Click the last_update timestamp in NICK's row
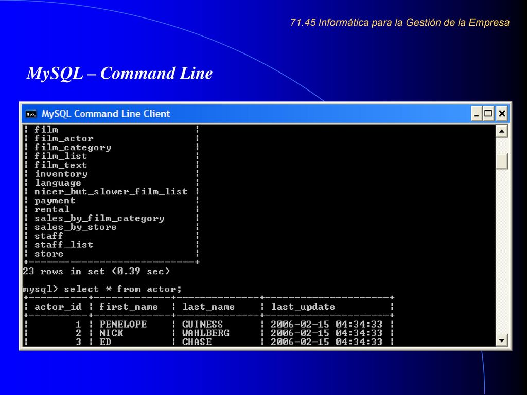The height and width of the screenshot is (395, 527). coord(327,333)
